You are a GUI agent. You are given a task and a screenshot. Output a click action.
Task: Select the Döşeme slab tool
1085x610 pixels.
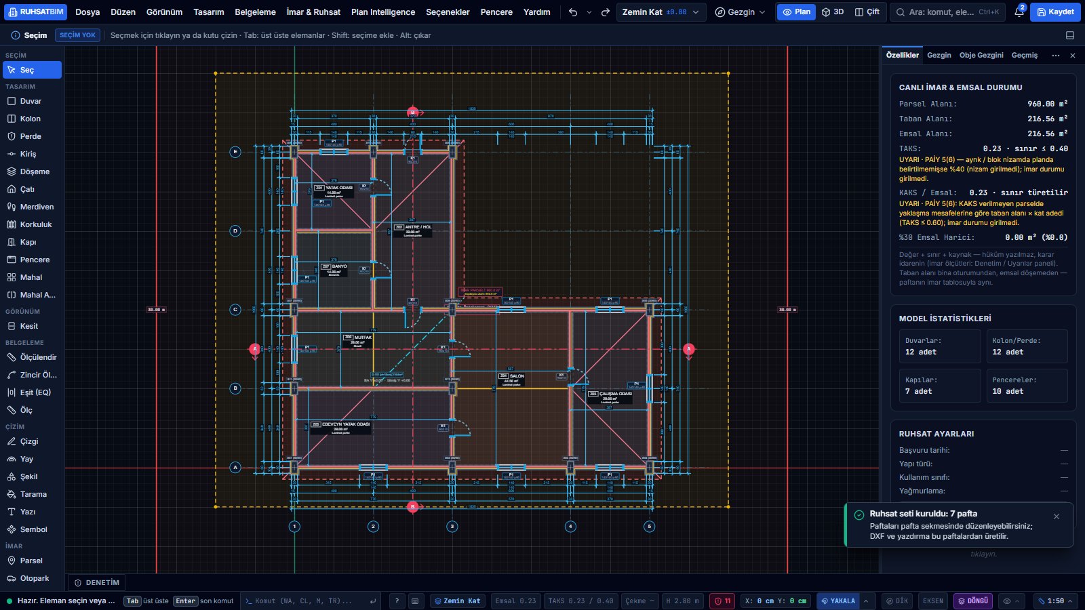32,171
